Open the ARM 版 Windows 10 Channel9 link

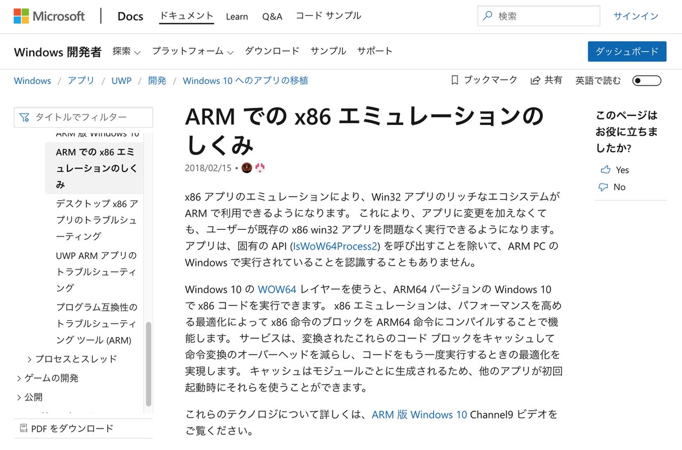pyautogui.click(x=419, y=414)
